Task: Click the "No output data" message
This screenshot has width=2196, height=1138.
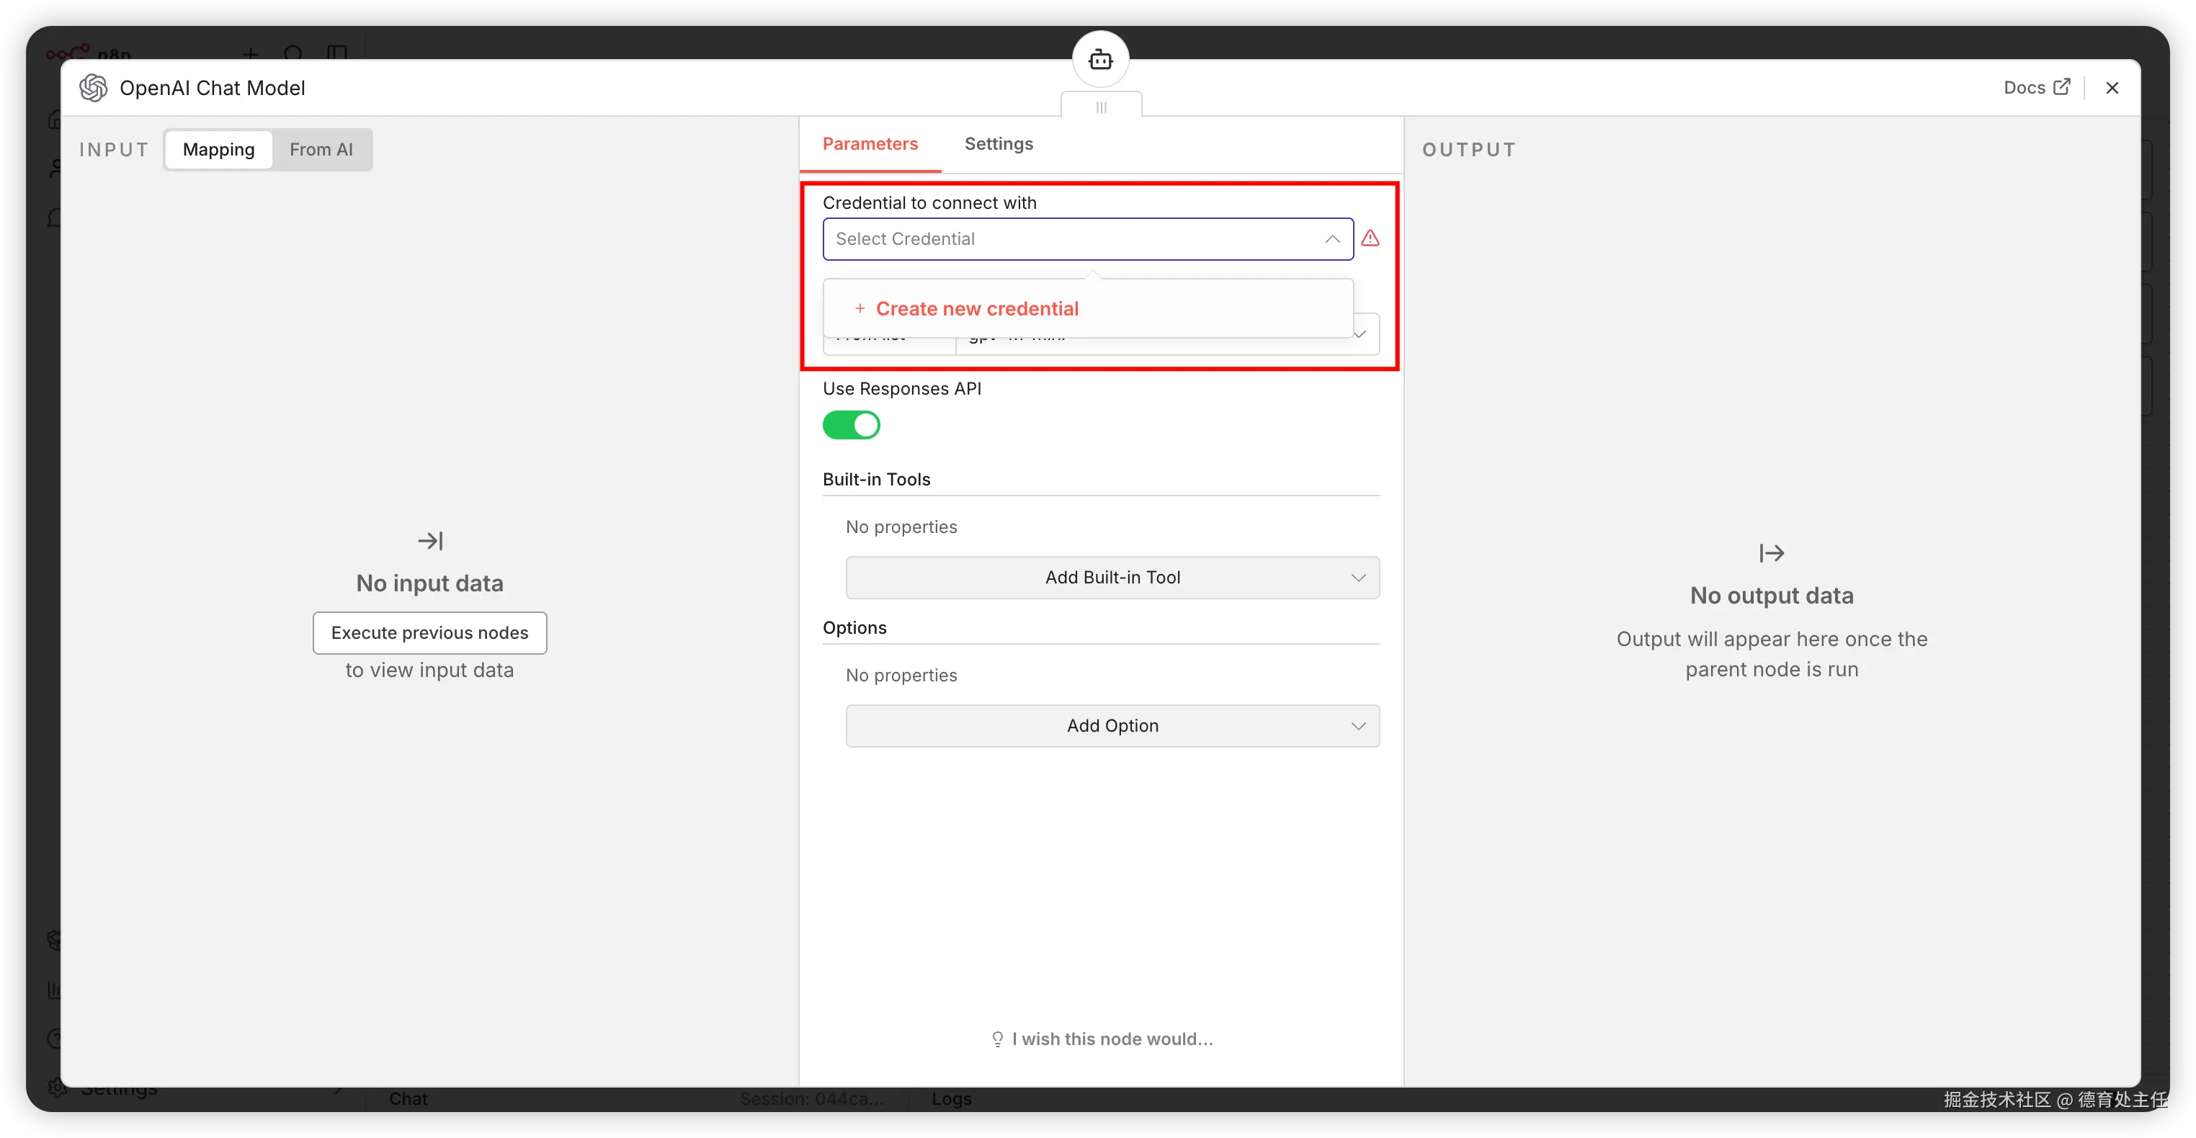Action: tap(1772, 595)
